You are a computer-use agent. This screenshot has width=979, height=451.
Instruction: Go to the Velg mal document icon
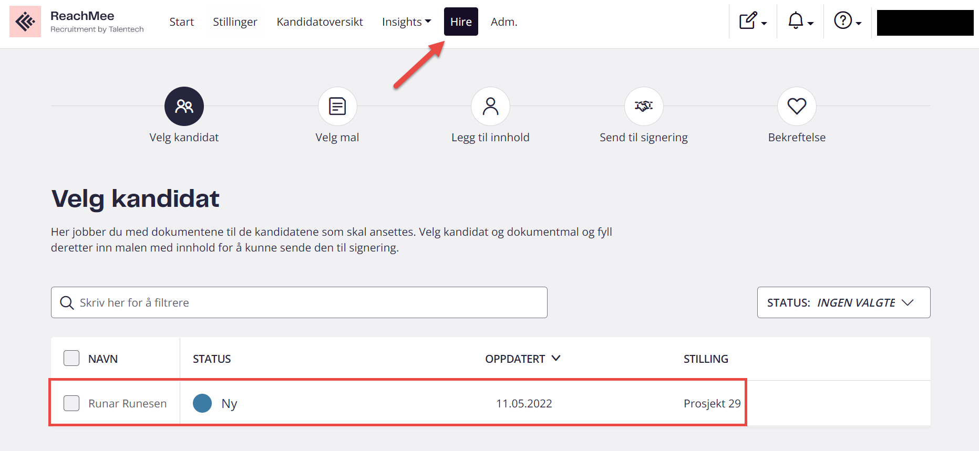337,106
